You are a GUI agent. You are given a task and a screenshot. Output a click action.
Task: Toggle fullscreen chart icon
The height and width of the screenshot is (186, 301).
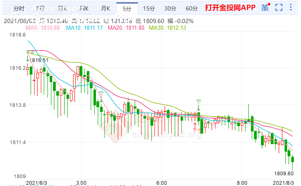tap(279, 8)
